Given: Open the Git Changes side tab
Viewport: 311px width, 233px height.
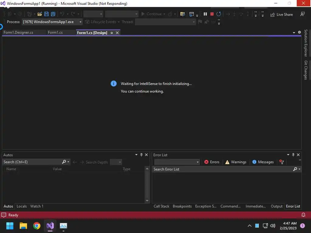Looking at the screenshot, I should pos(306,70).
